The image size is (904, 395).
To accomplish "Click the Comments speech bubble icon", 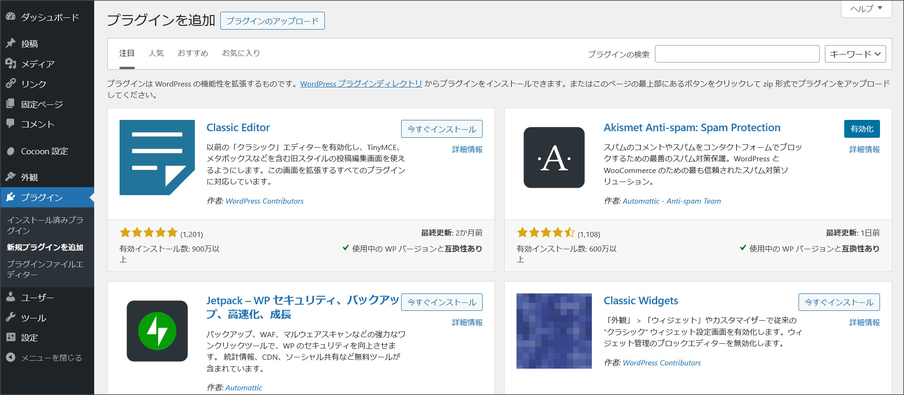I will point(10,124).
